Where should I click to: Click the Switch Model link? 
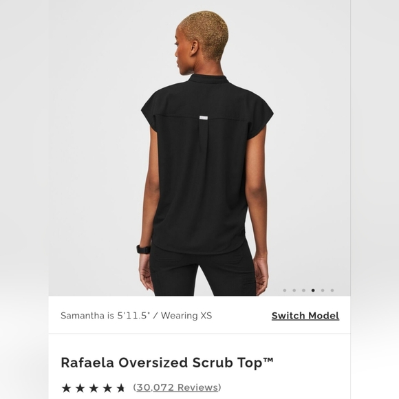(x=305, y=316)
